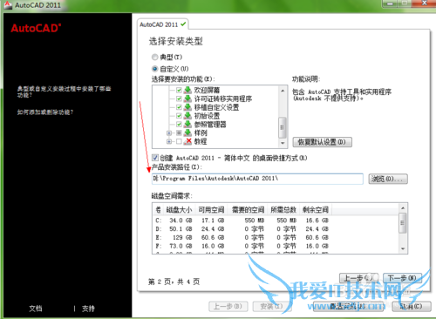Expand the 教程 tree node
This screenshot has width=436, height=319.
169,141
